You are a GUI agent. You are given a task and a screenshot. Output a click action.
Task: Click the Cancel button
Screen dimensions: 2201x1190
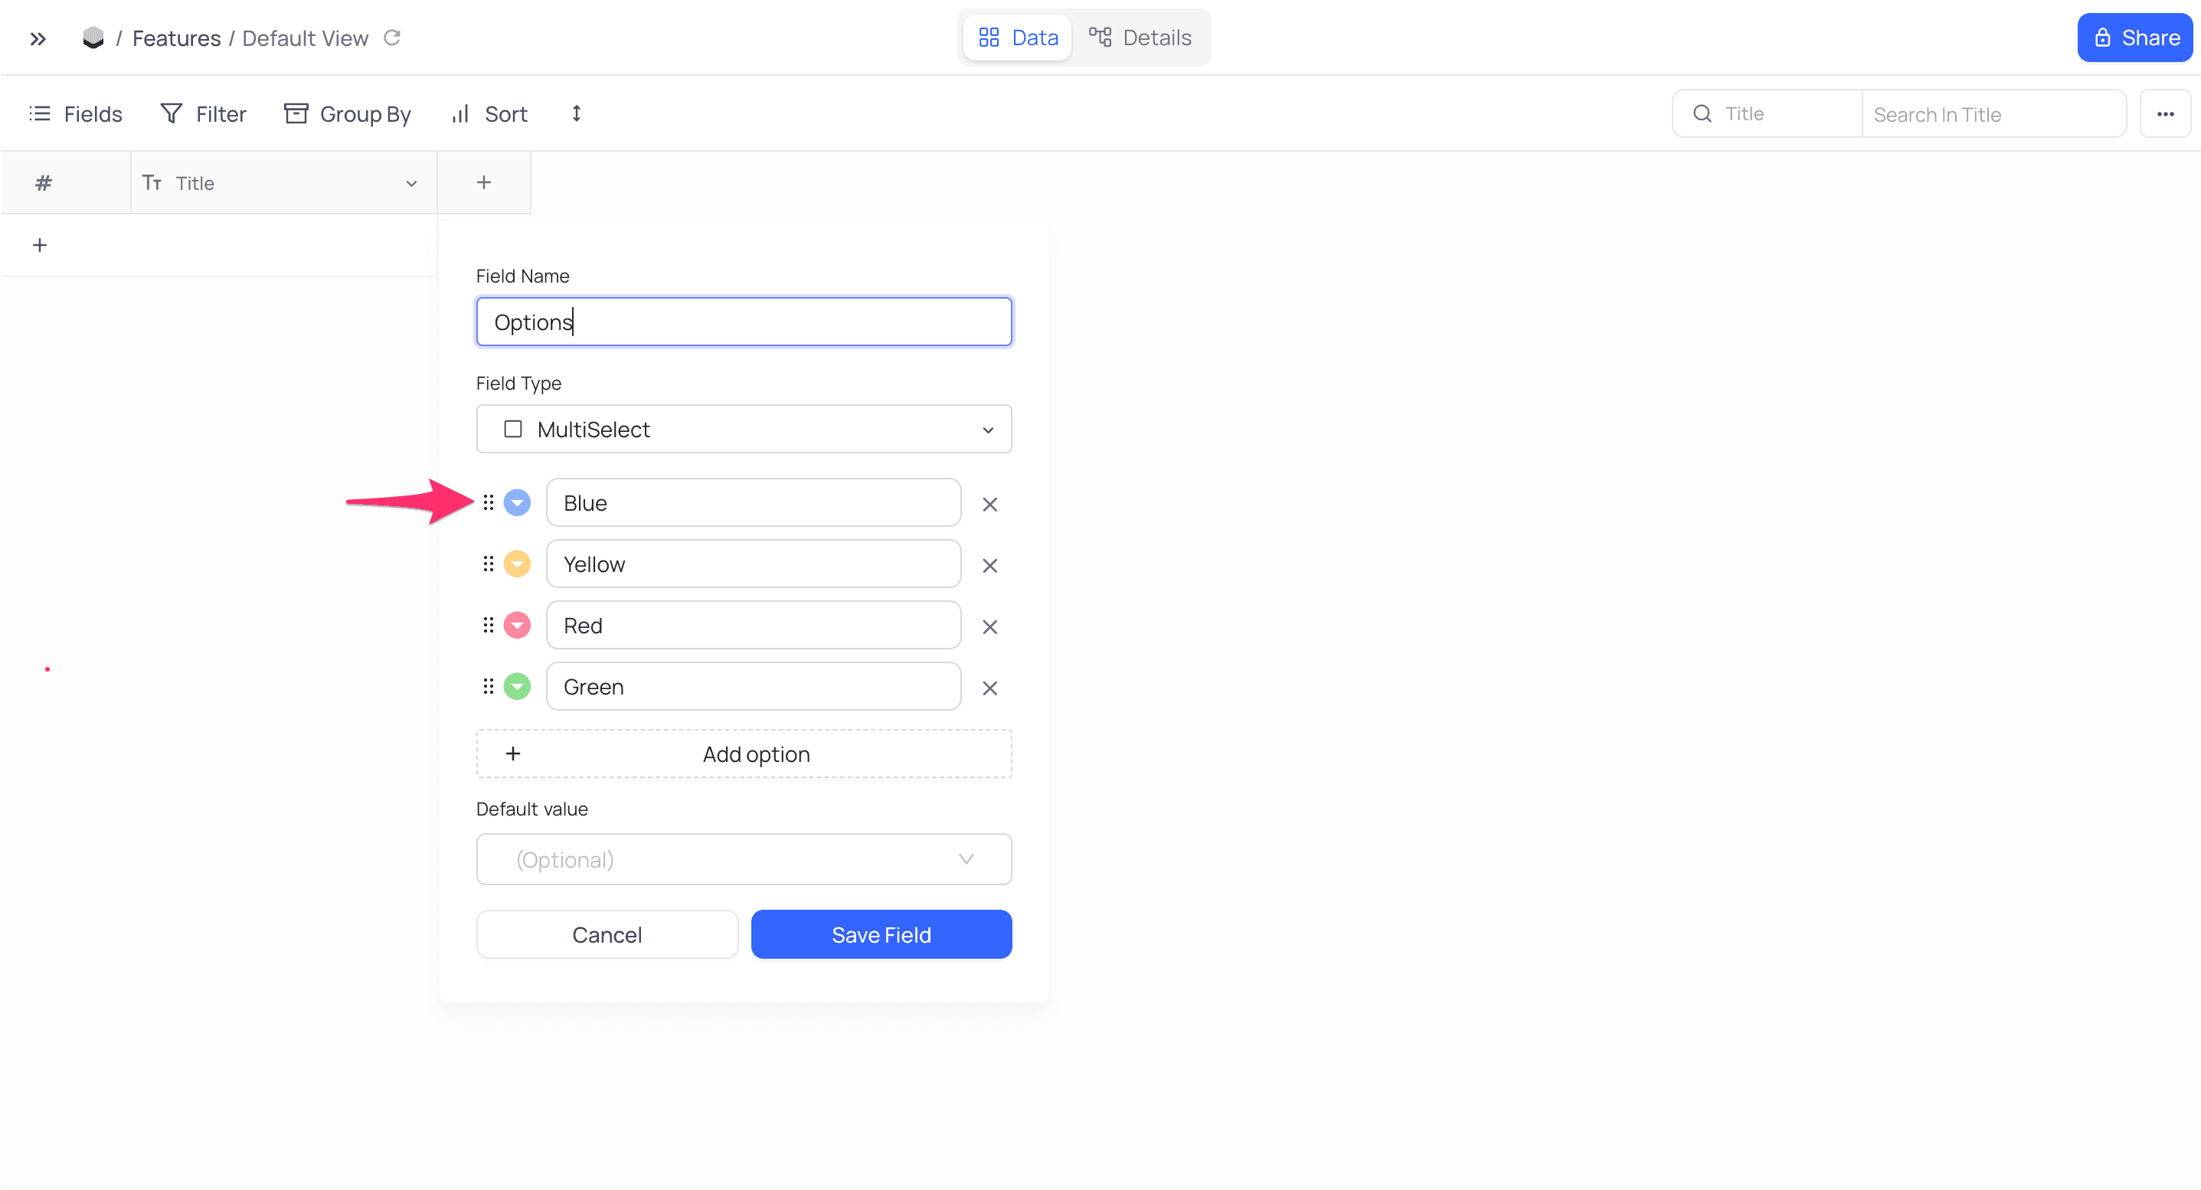click(607, 934)
